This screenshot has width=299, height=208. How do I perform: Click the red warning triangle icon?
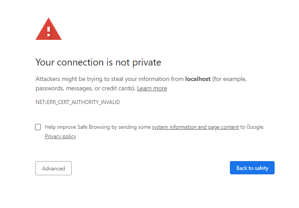coord(49,30)
